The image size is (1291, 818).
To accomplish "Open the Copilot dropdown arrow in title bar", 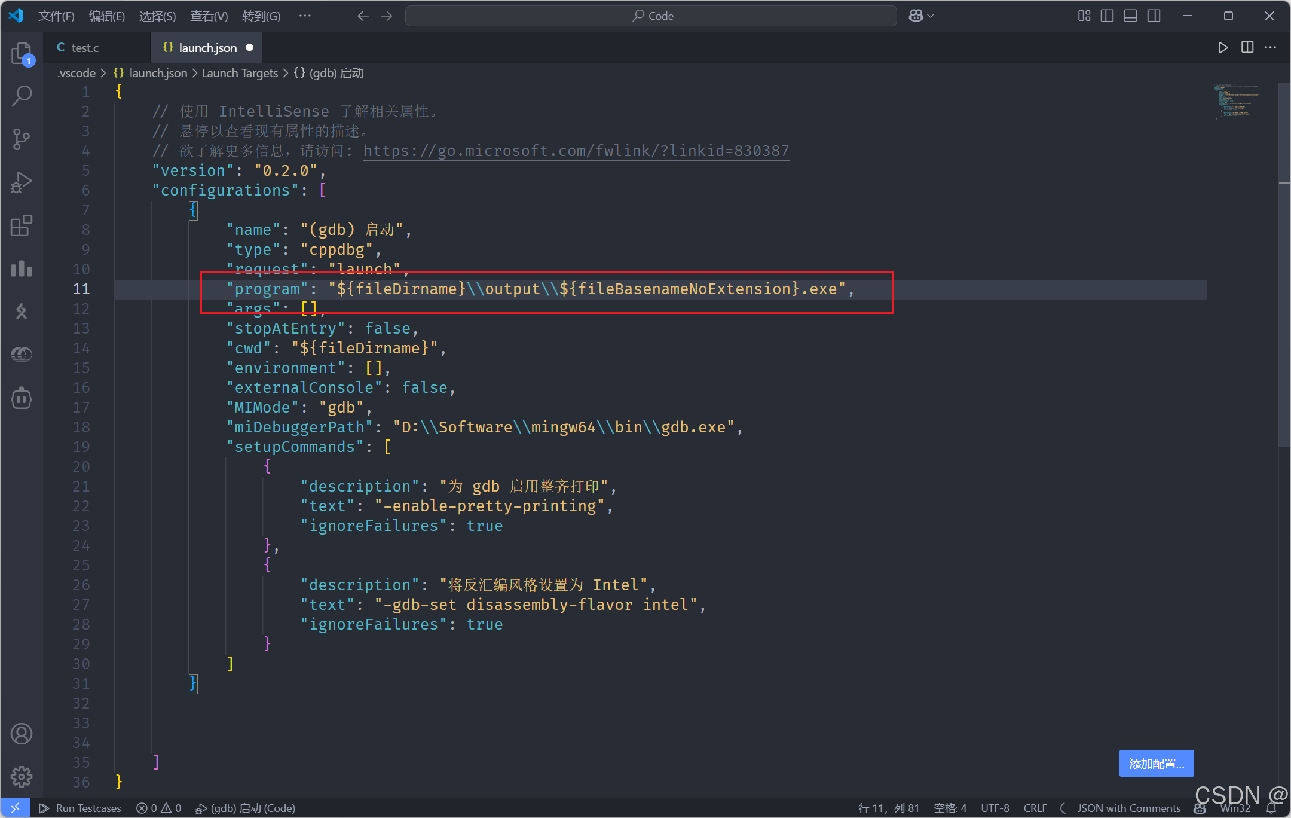I will [931, 16].
